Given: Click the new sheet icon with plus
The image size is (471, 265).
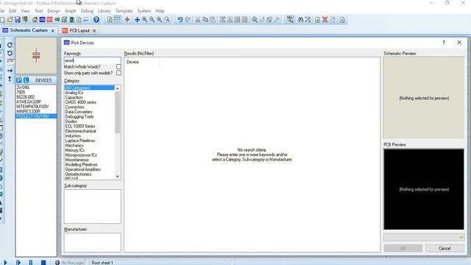Looking at the screenshot, I should click(x=317, y=20).
